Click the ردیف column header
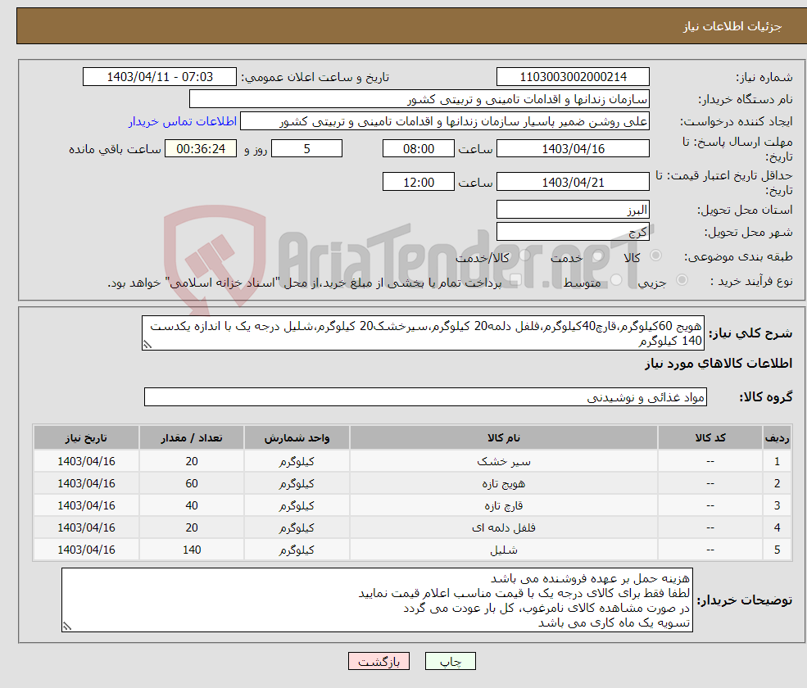 (x=778, y=438)
